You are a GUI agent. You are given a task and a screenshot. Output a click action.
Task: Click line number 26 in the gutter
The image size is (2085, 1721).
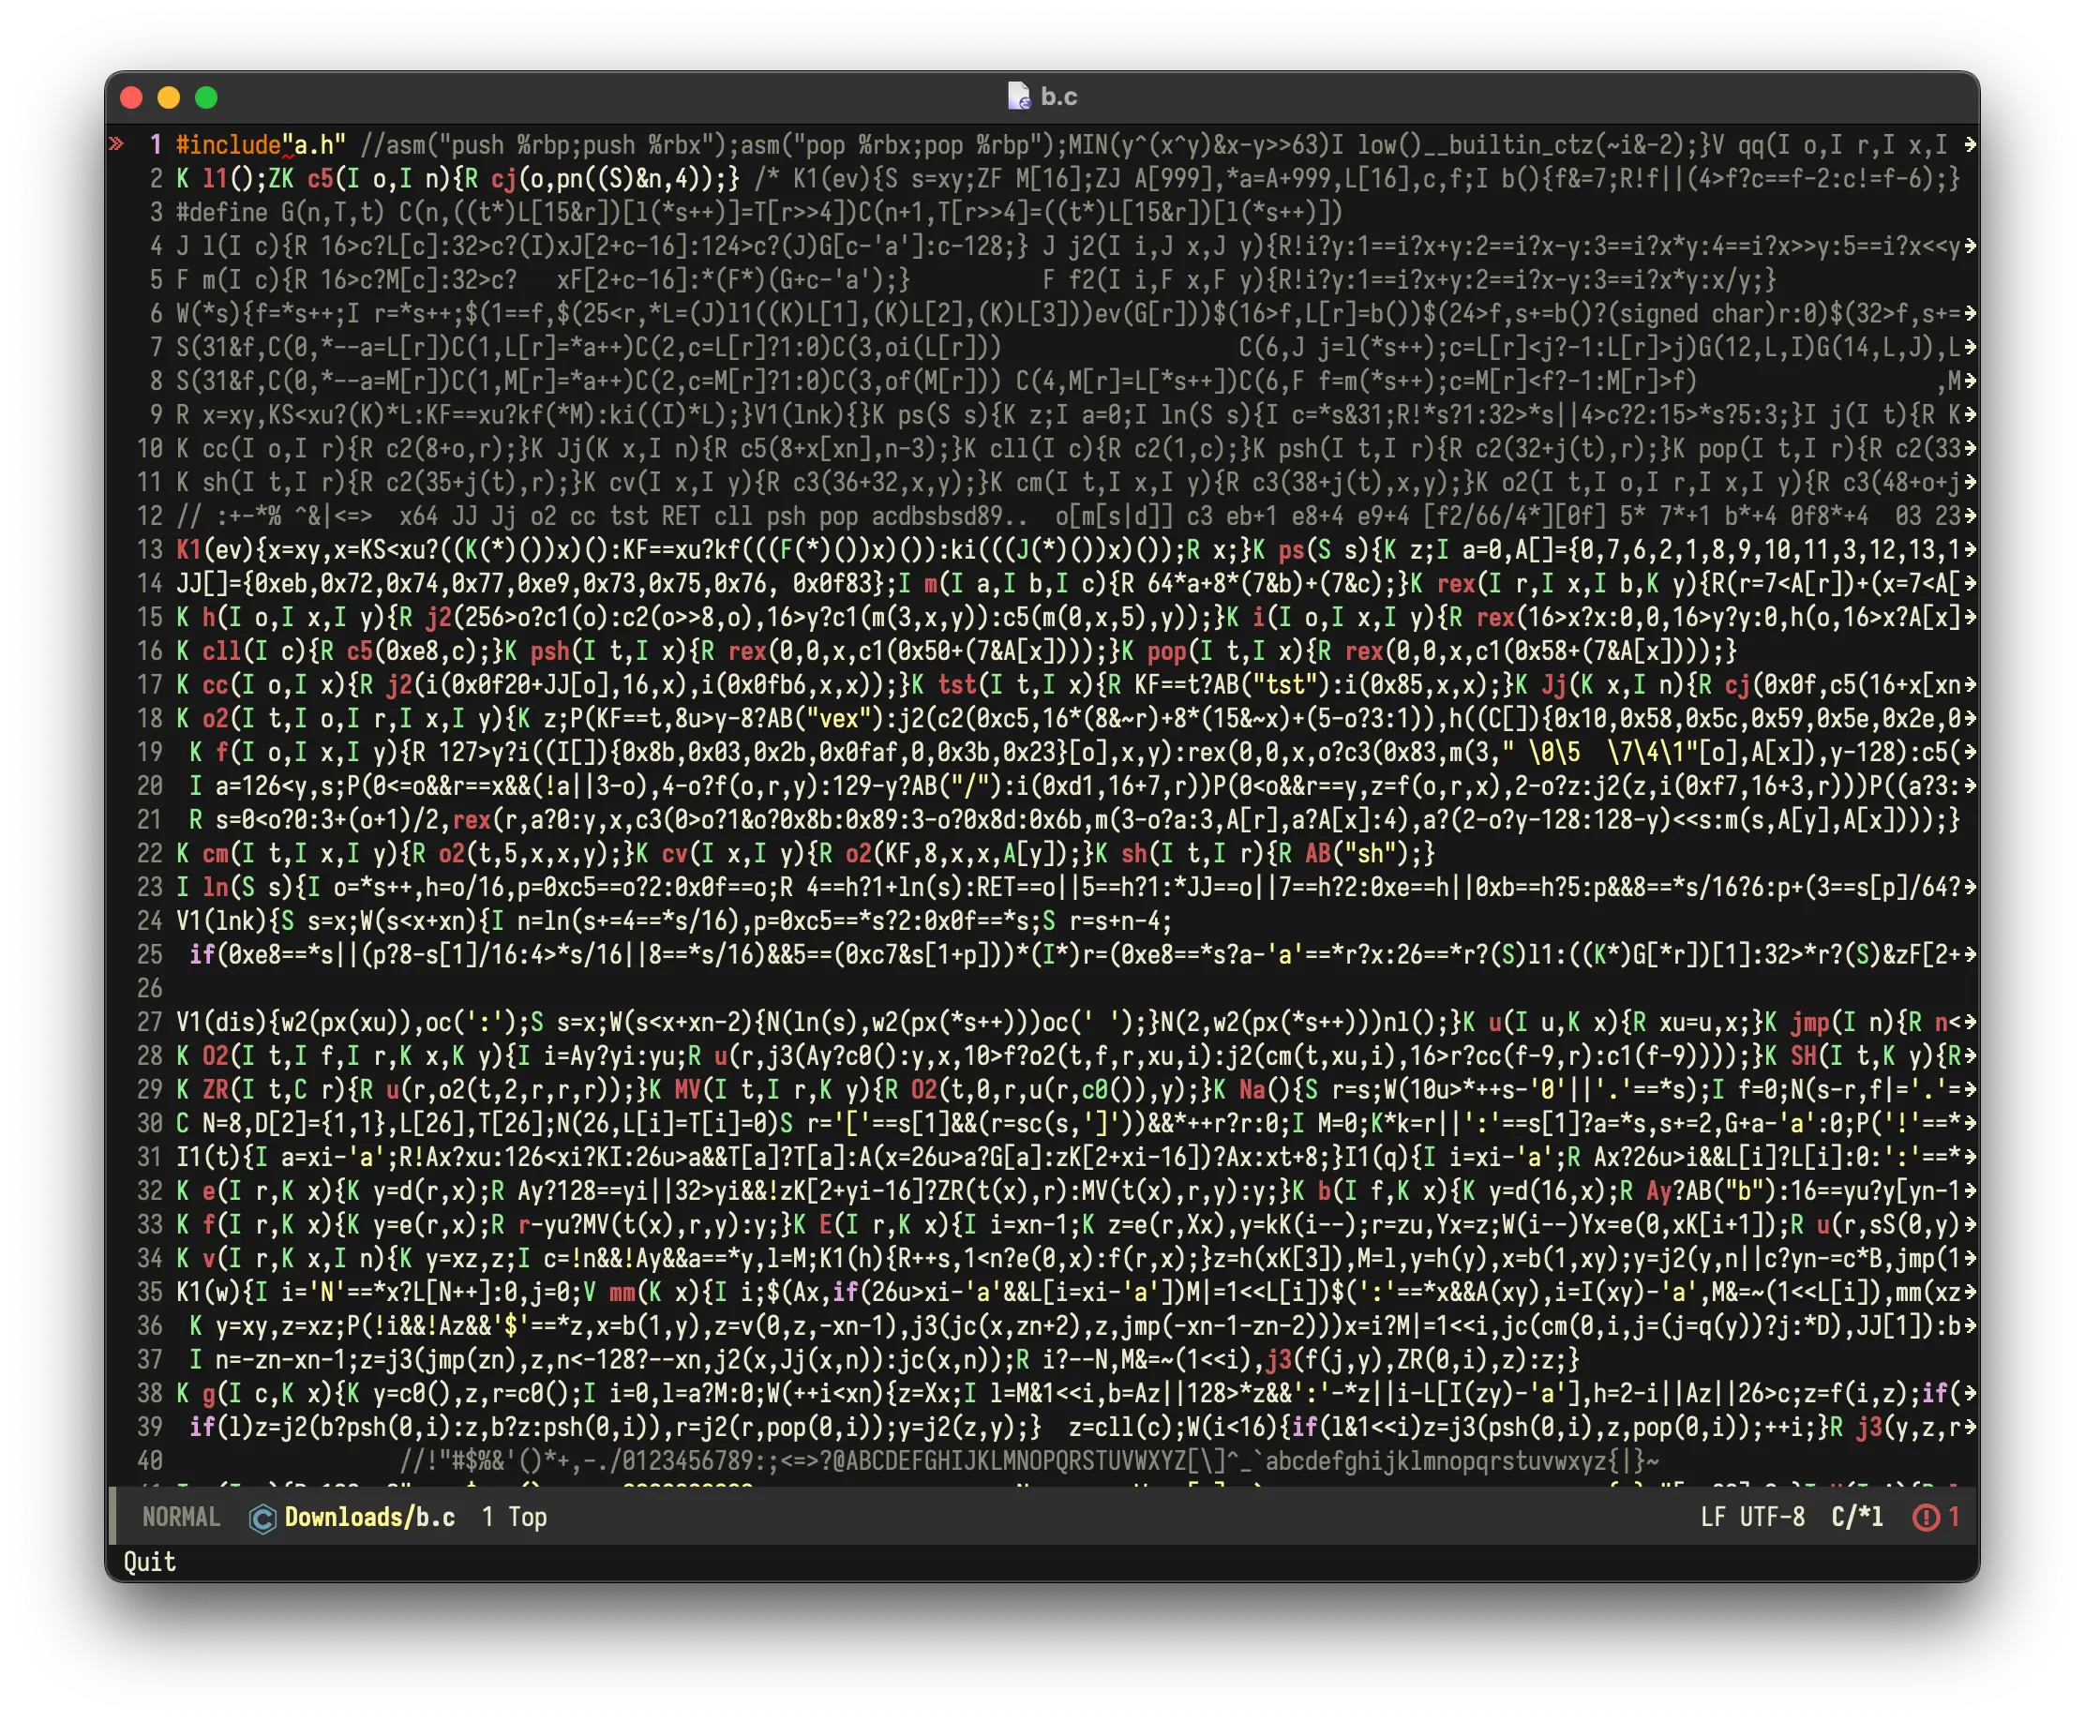click(x=150, y=987)
